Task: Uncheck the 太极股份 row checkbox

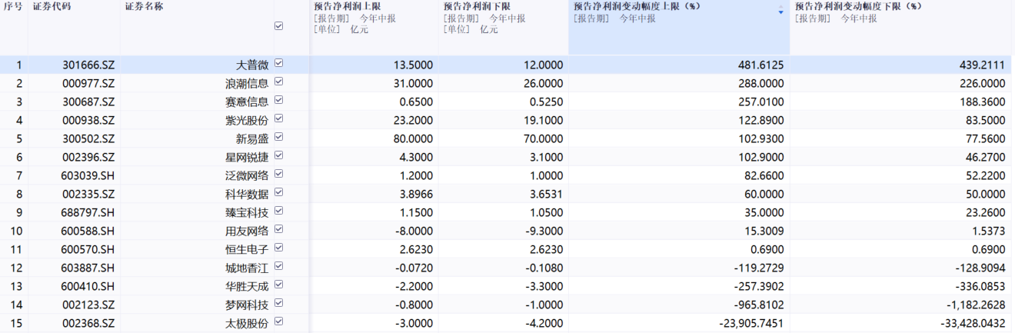Action: tap(278, 322)
